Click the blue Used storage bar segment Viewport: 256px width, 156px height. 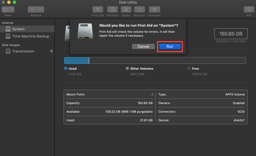76,61
